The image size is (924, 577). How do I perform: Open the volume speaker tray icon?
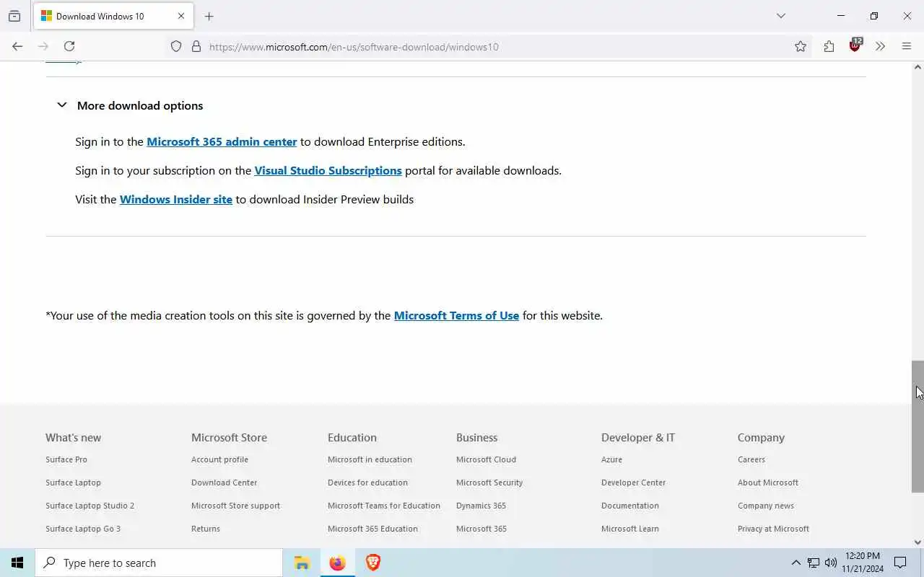coord(831,563)
